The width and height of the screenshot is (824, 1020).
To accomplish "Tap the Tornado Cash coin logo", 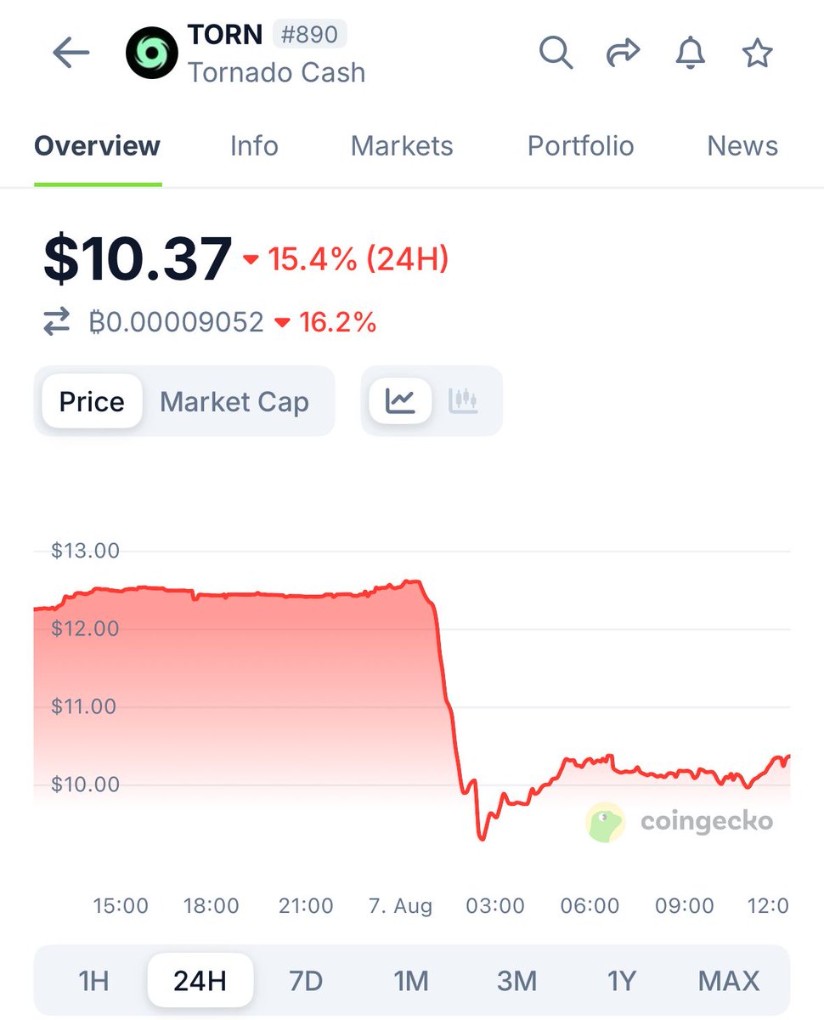I will (x=151, y=54).
